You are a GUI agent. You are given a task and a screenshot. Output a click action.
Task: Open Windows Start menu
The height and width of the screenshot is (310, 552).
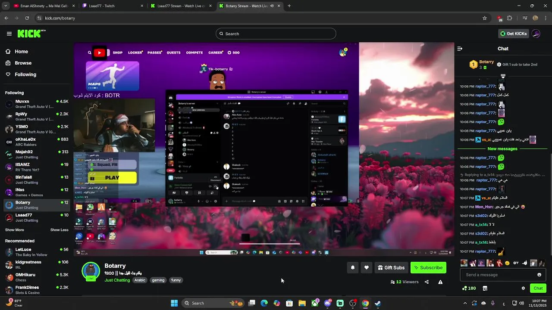click(174, 303)
